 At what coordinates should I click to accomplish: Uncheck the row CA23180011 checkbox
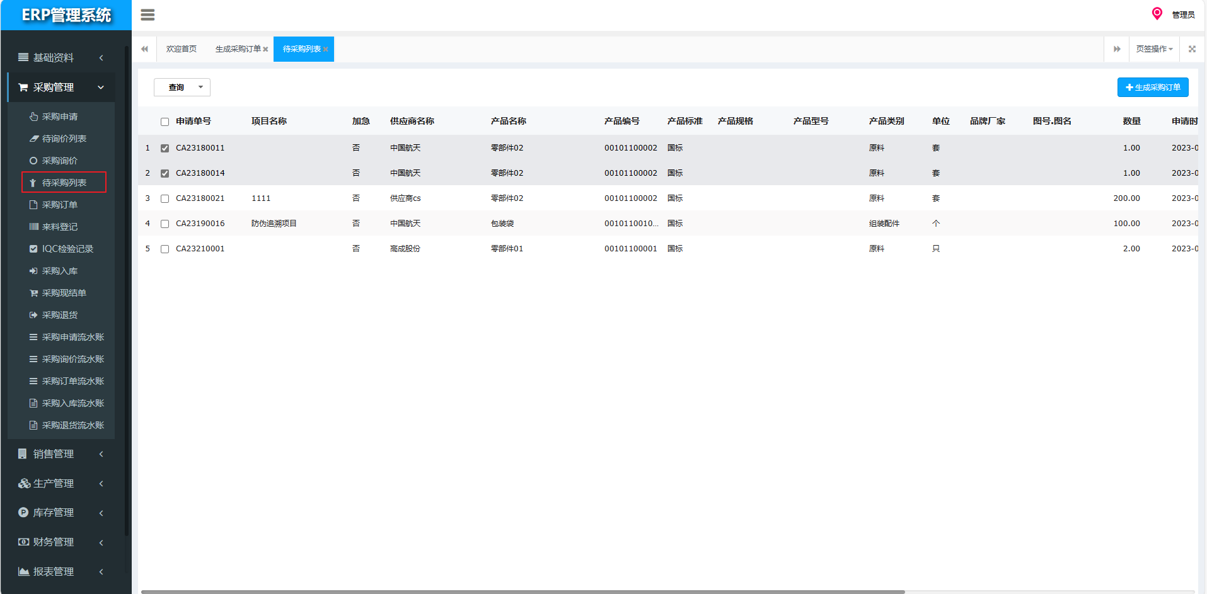(165, 148)
